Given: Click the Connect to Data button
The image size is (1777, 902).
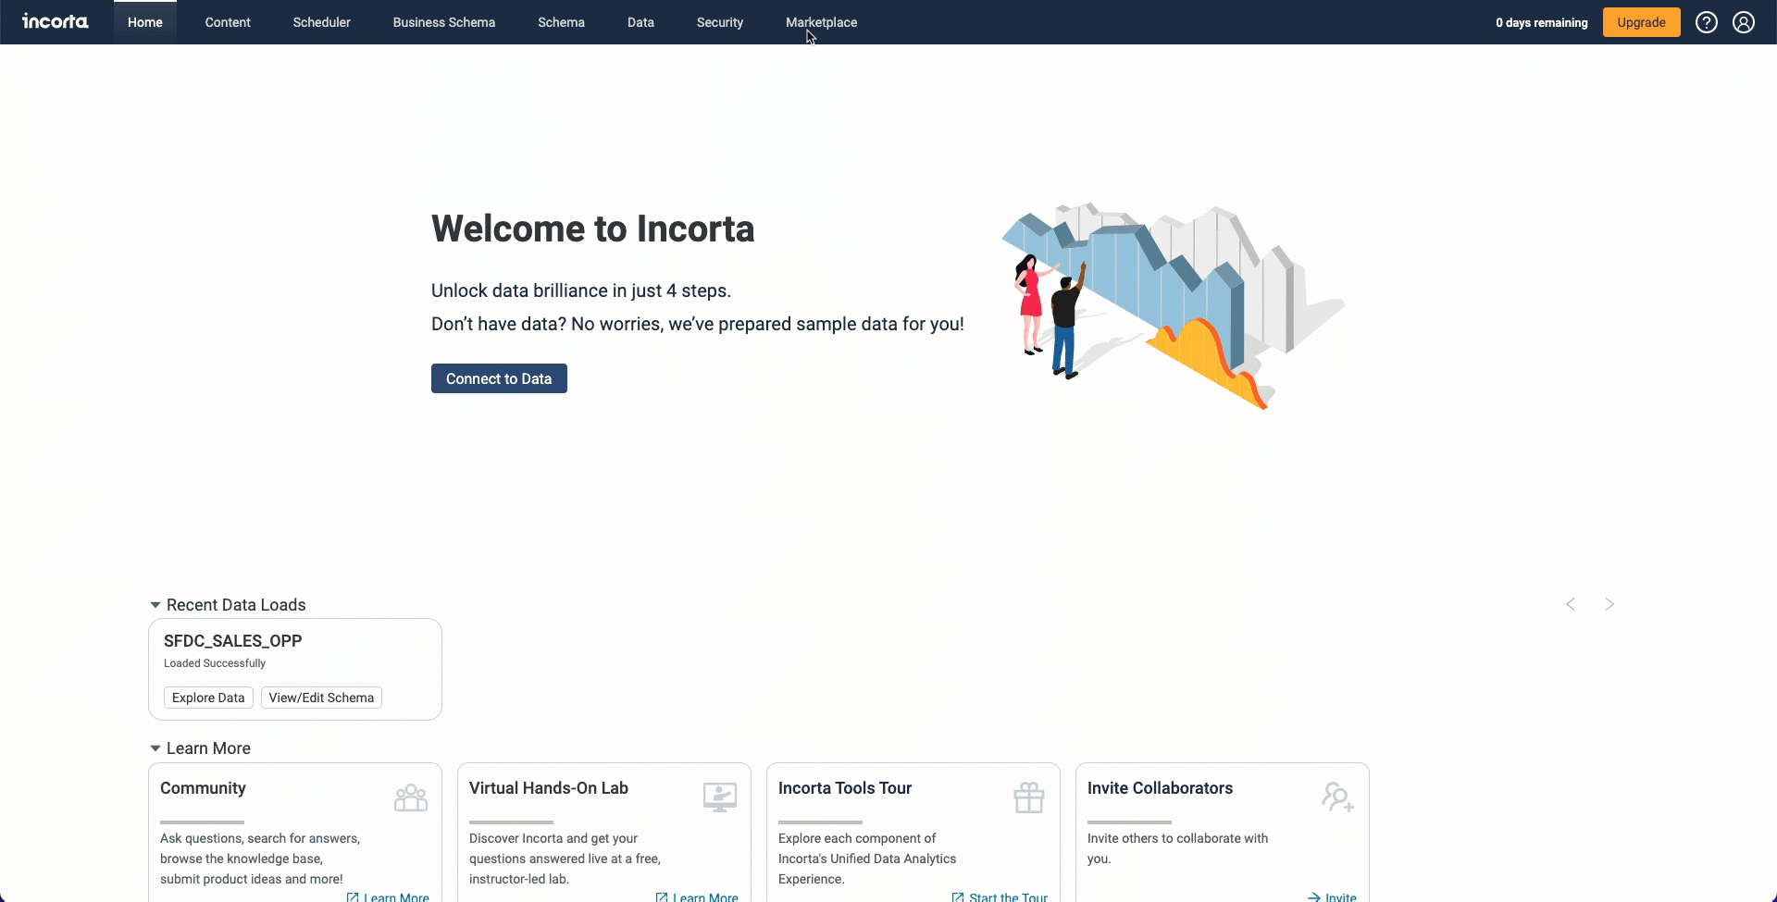Looking at the screenshot, I should tap(499, 378).
